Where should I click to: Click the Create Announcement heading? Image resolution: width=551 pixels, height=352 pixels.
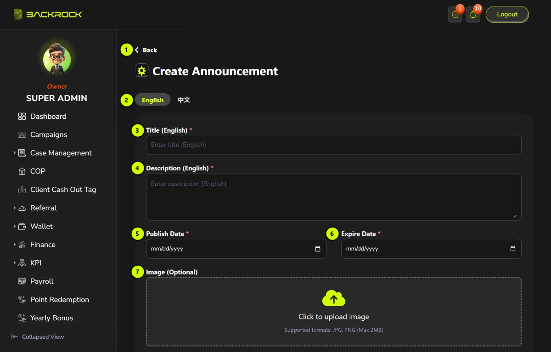pos(215,71)
